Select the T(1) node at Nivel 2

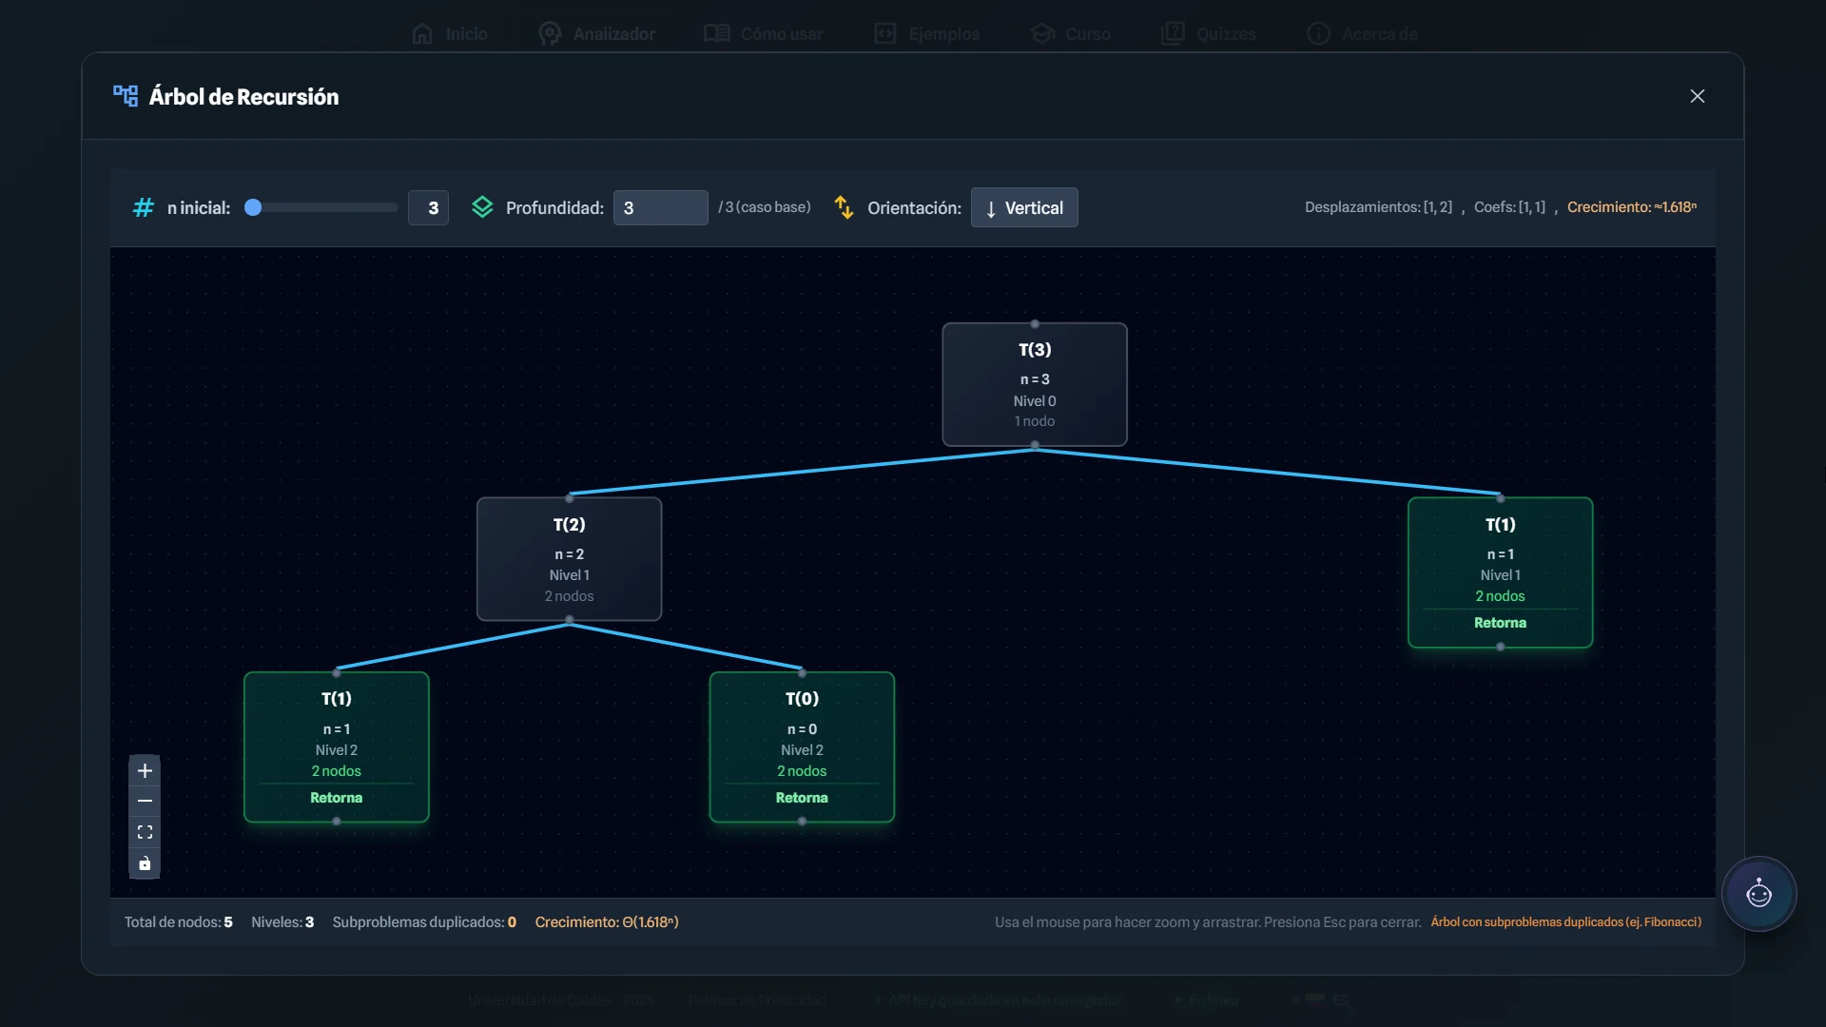(336, 747)
